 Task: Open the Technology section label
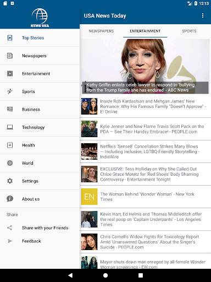(x=34, y=127)
